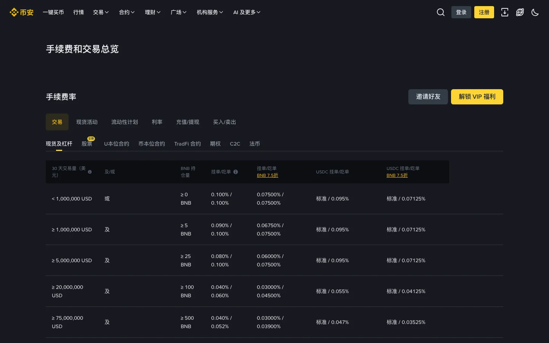Switch to the 买入/卖出 tab
549x343 pixels.
[225, 122]
